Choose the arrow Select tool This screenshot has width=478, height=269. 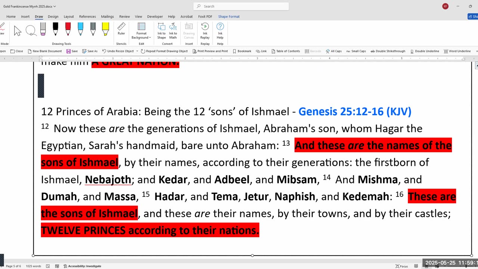pyautogui.click(x=18, y=30)
